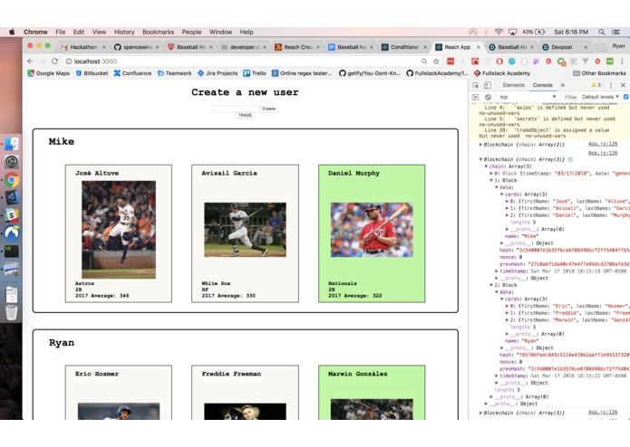Open the top context dropdown in console
The image size is (630, 447).
click(x=528, y=97)
